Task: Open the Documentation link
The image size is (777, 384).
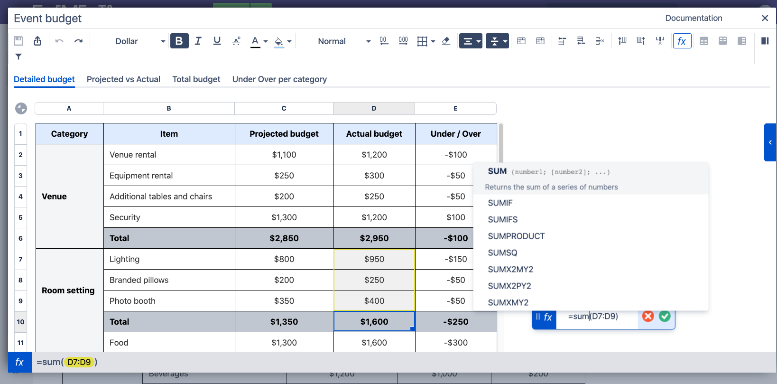Action: [x=694, y=18]
